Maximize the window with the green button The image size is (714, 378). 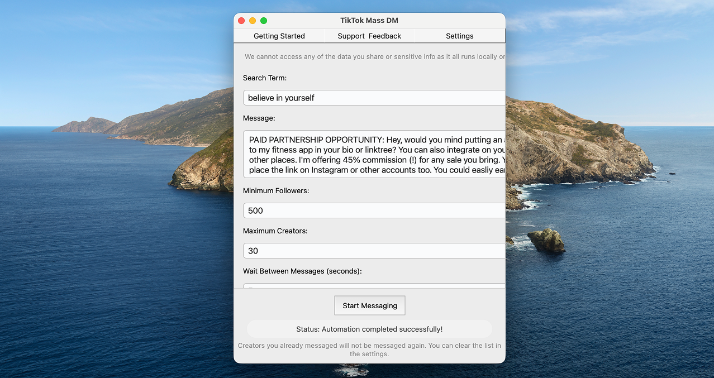pos(264,21)
